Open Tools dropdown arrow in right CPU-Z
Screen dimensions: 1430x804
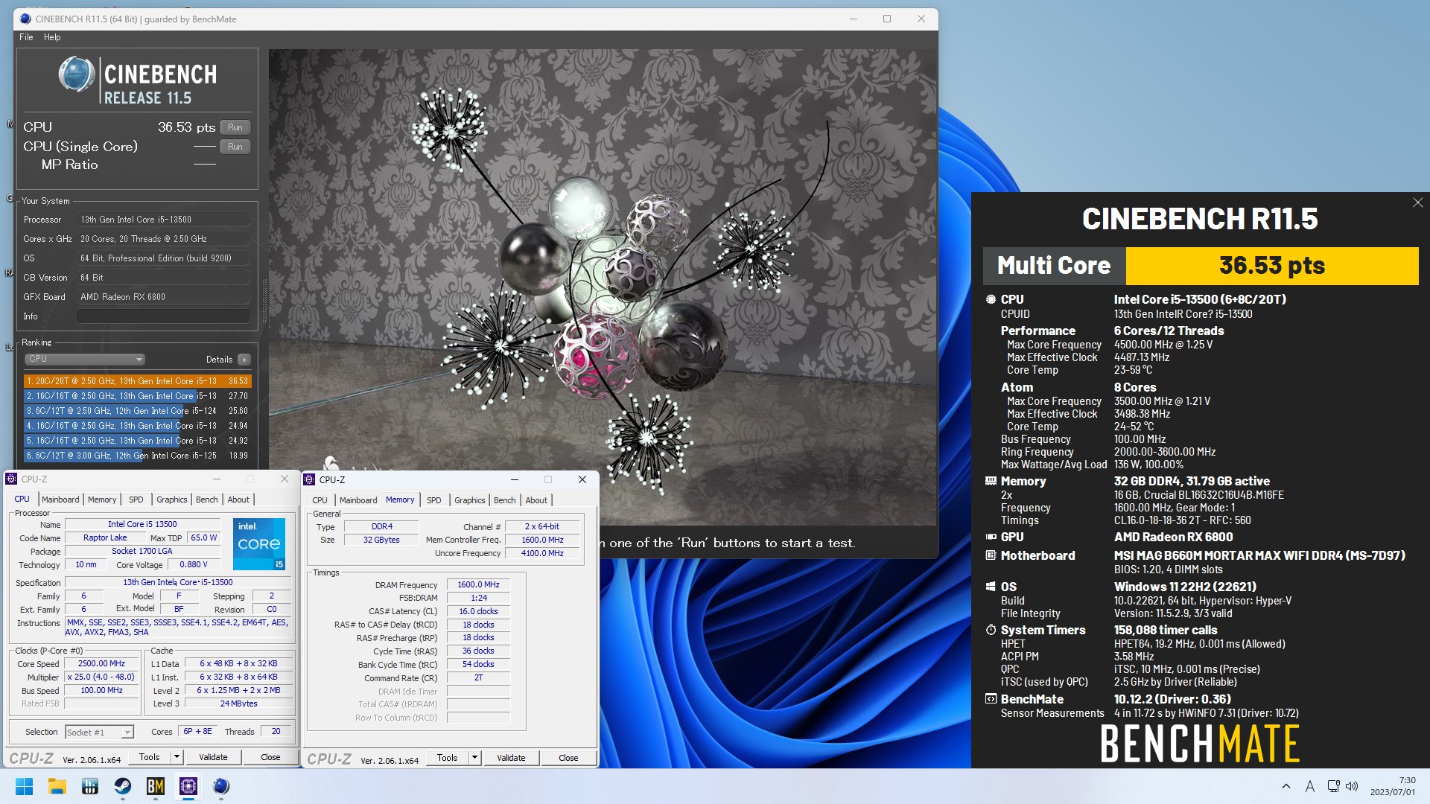[x=474, y=758]
